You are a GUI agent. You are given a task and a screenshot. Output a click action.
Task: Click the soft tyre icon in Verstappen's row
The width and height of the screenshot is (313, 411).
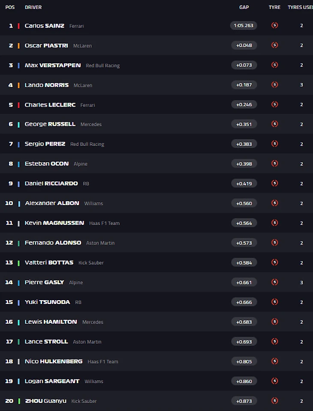click(x=274, y=65)
